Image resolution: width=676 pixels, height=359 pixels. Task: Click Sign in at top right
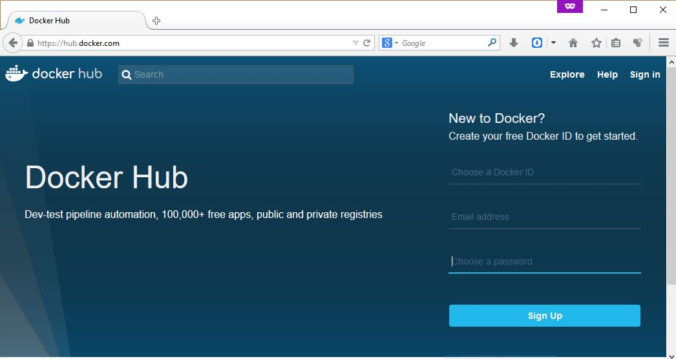pos(644,74)
